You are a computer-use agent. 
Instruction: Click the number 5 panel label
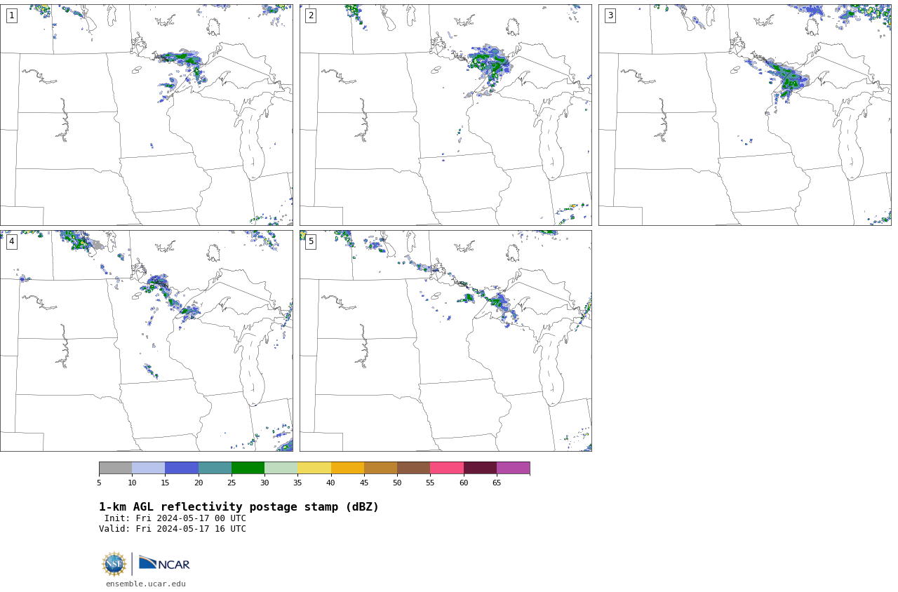[x=311, y=241]
